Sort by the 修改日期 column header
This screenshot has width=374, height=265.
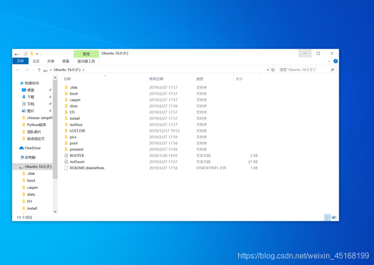pos(156,79)
